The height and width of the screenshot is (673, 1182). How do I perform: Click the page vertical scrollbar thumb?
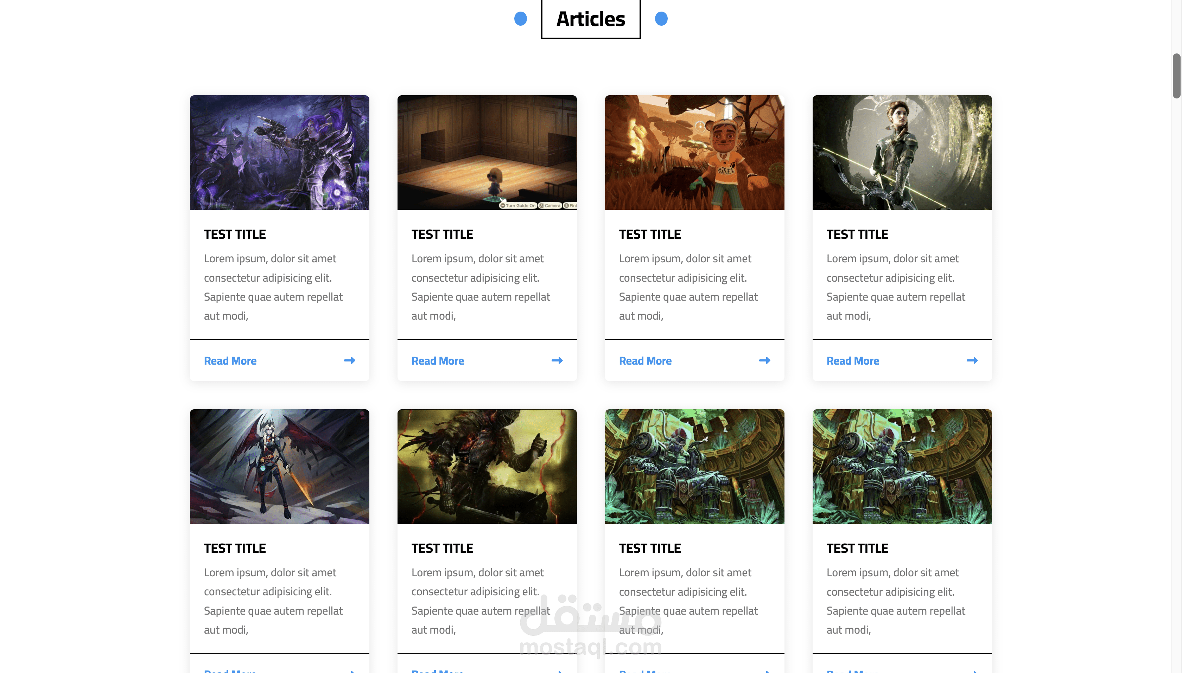point(1176,76)
